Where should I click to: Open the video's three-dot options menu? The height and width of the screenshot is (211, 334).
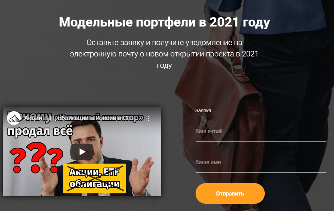[x=148, y=118]
